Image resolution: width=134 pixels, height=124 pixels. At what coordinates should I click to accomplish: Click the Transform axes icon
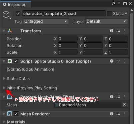(10, 31)
